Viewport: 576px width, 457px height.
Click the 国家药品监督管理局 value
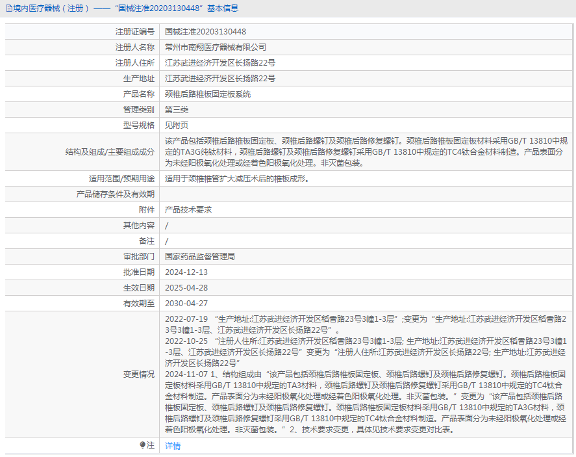200,257
